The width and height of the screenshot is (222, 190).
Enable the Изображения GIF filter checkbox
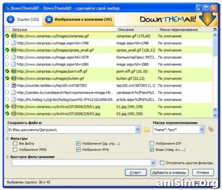click(x=152, y=143)
